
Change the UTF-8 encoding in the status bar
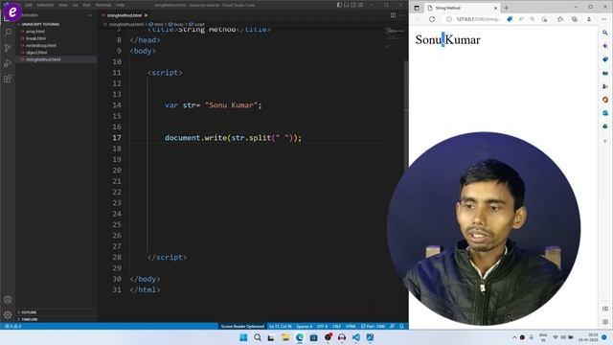322,326
